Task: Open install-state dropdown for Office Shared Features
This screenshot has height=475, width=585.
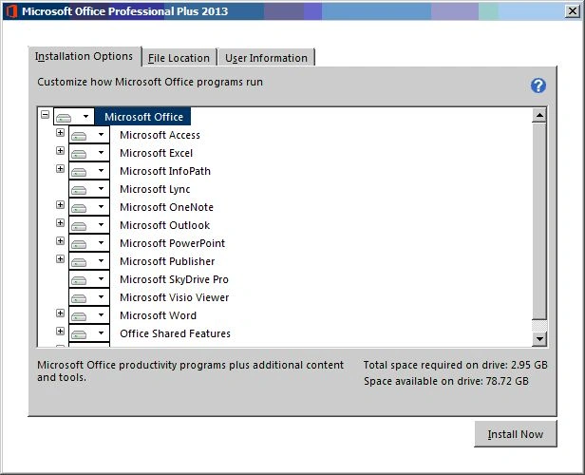Action: tap(89, 333)
